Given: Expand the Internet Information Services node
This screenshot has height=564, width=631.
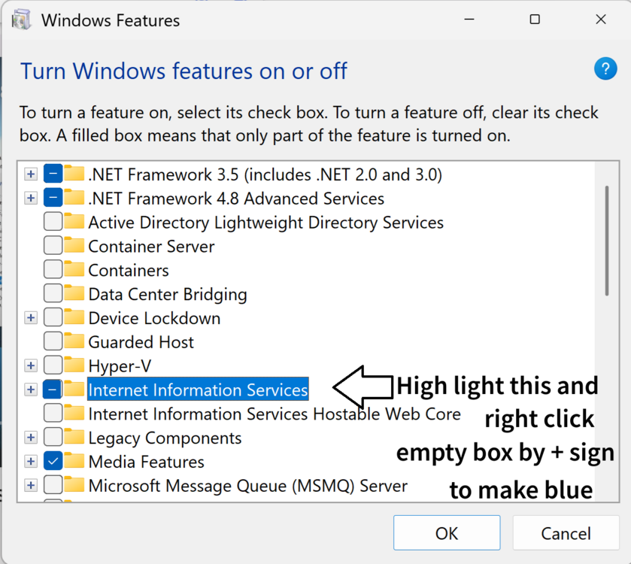Looking at the screenshot, I should 30,390.
